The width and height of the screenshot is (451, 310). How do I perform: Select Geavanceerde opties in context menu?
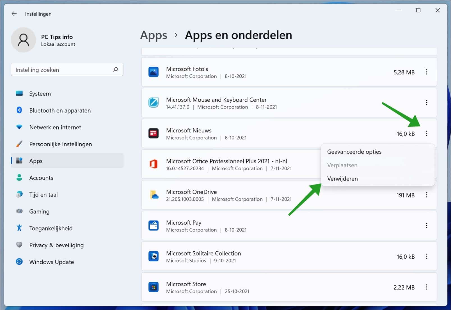point(377,152)
